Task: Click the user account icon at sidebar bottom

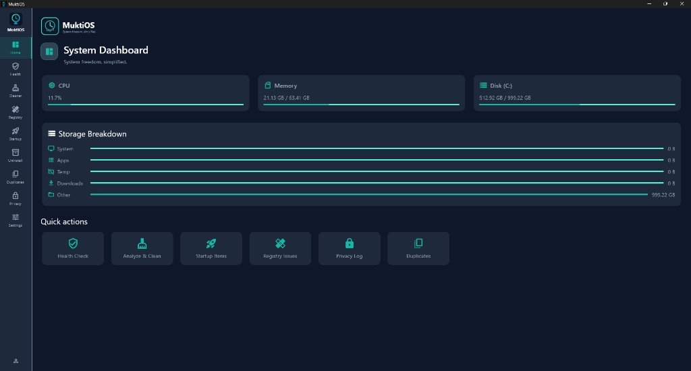Action: [x=16, y=362]
